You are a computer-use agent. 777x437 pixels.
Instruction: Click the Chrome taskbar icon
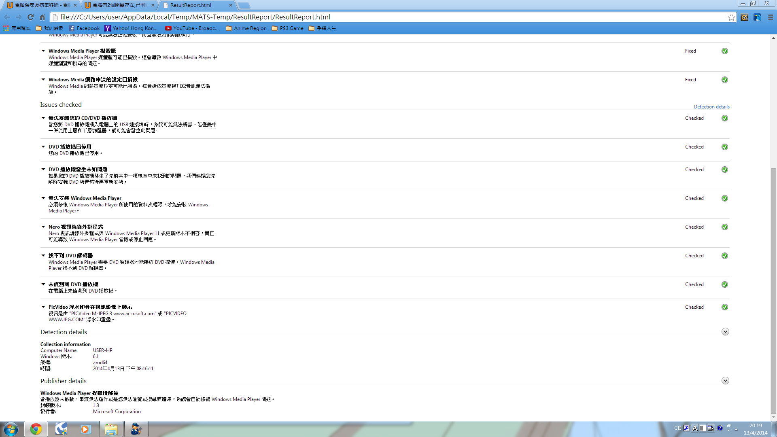coord(36,429)
